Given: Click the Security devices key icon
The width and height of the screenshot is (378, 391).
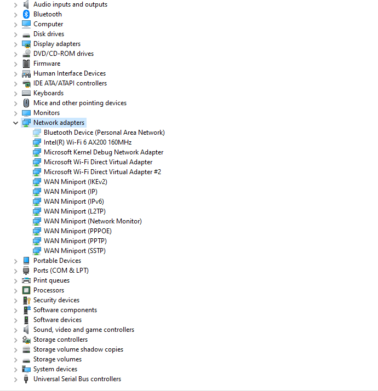Looking at the screenshot, I should pyautogui.click(x=26, y=300).
